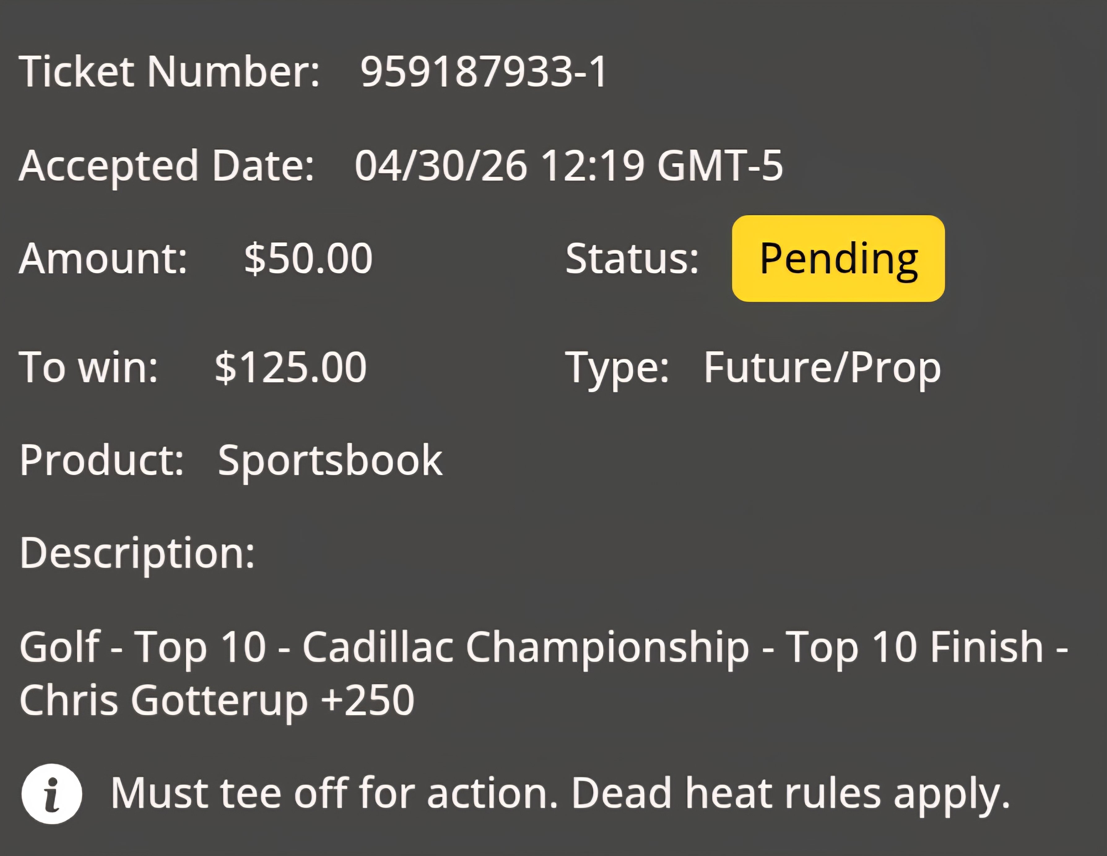Click the Status label
The width and height of the screenshot is (1107, 856).
point(632,259)
